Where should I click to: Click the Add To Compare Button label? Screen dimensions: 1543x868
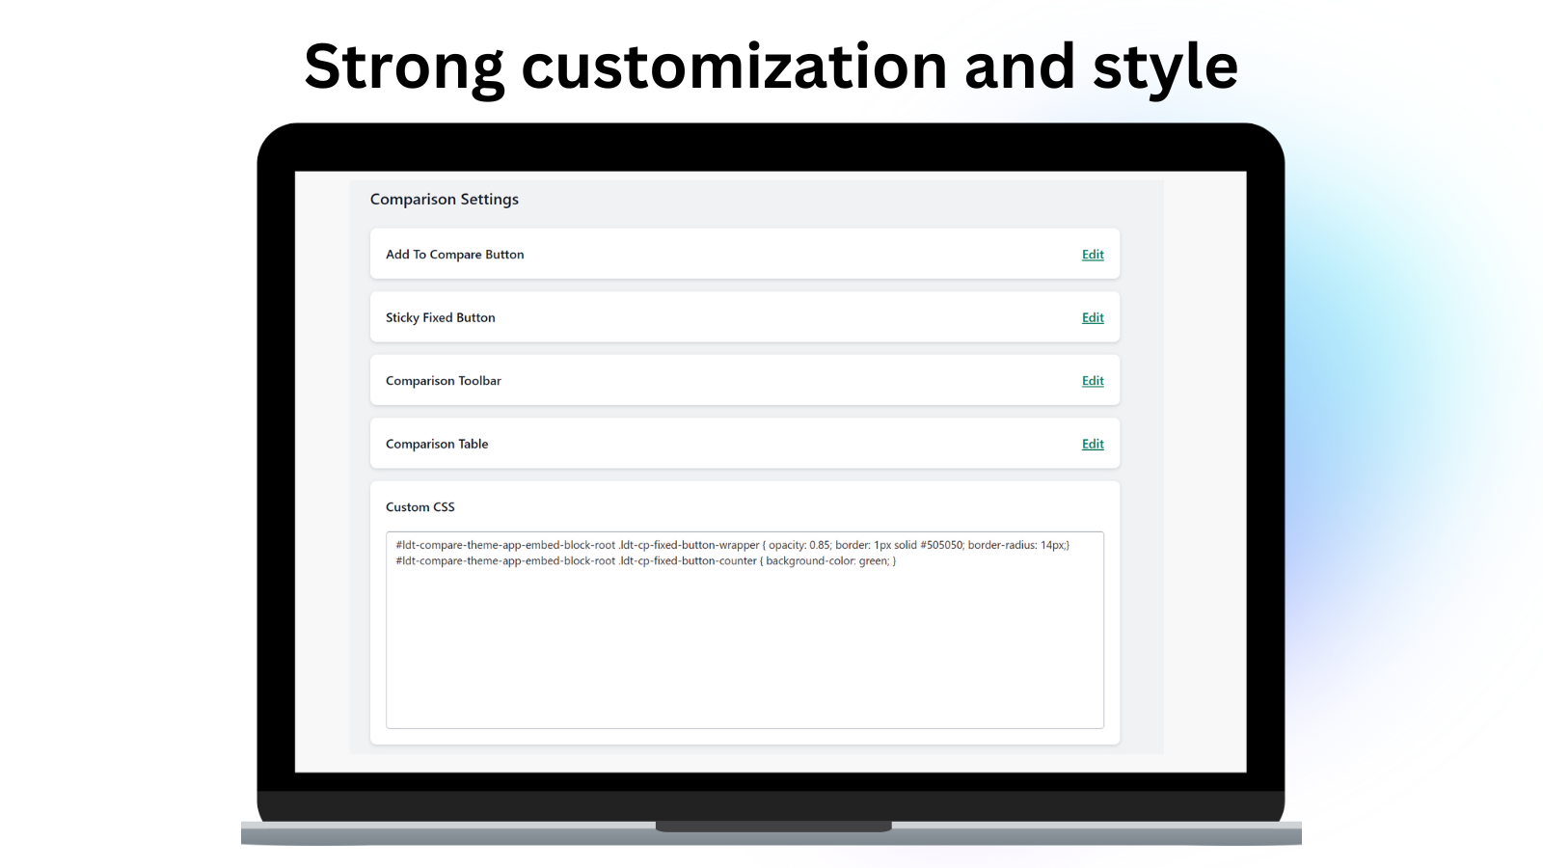pos(454,254)
